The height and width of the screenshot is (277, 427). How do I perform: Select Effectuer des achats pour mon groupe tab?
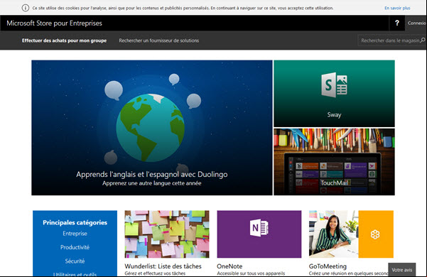click(x=64, y=40)
